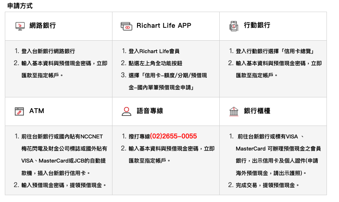The height and width of the screenshot is (202, 339).
Task: Select the 網路銀行 heading
Action: 43,25
